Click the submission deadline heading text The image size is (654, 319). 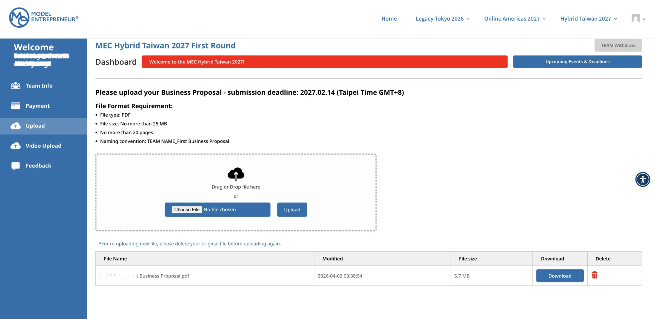coord(250,92)
